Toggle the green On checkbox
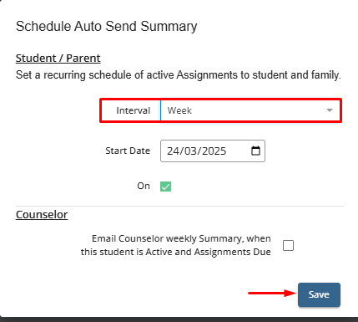The height and width of the screenshot is (322, 358). 165,187
